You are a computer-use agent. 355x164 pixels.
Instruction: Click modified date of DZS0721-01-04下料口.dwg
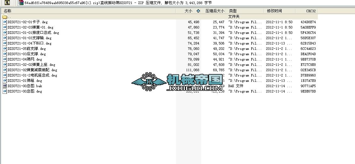pyautogui.click(x=279, y=44)
